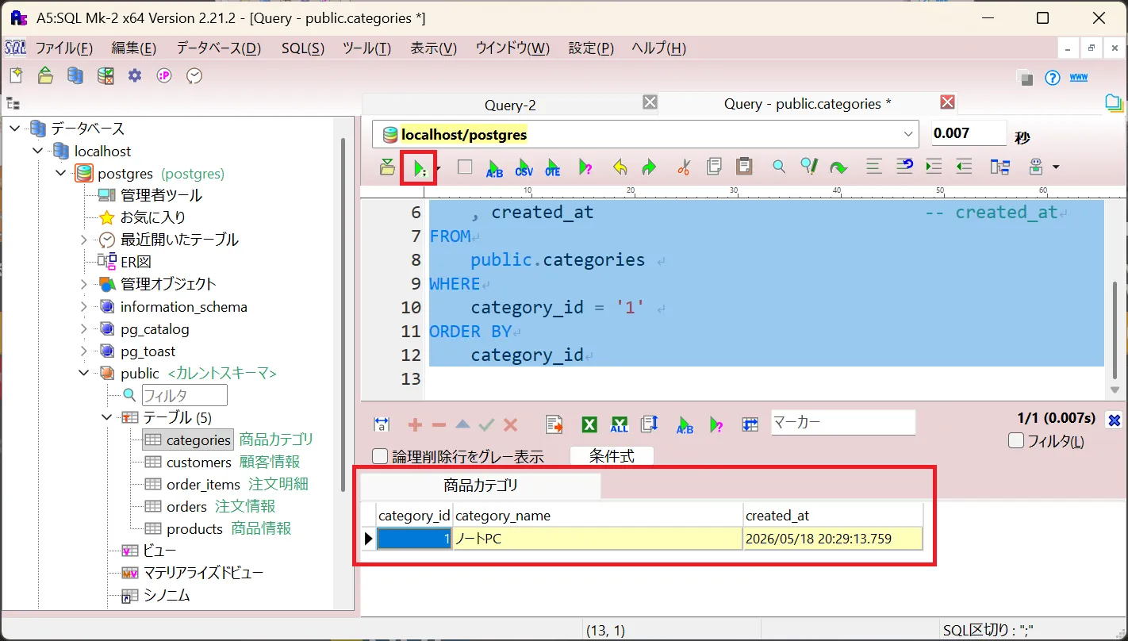Click the green redo arrow icon

click(649, 167)
